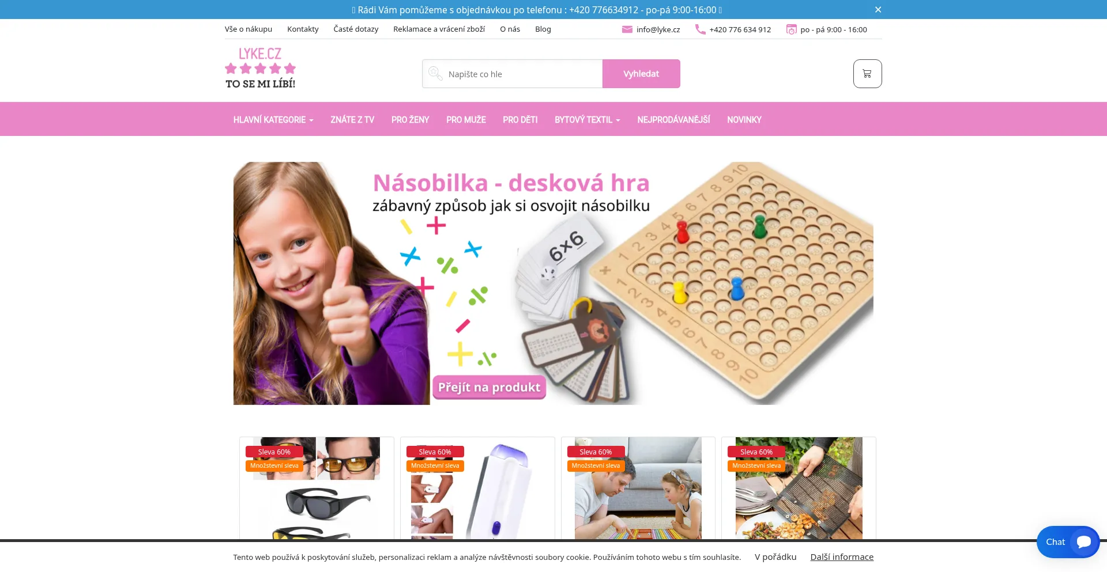Image resolution: width=1107 pixels, height=572 pixels.
Task: Click the envelope icon beside info@lyke.cz
Action: click(x=627, y=29)
